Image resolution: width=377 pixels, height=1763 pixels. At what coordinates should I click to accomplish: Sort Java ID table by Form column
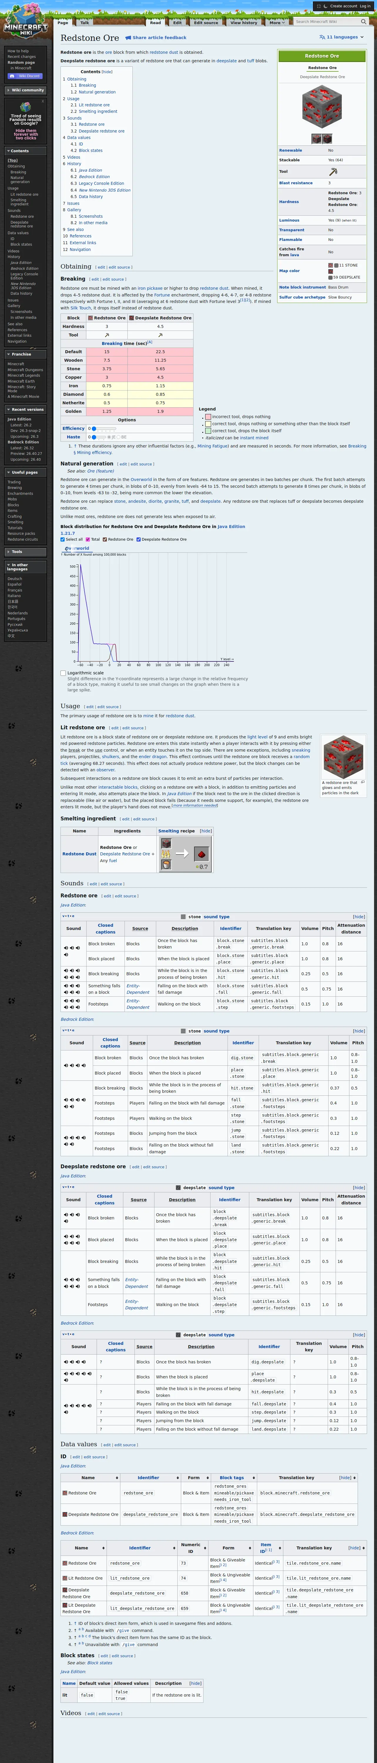coord(196,1478)
